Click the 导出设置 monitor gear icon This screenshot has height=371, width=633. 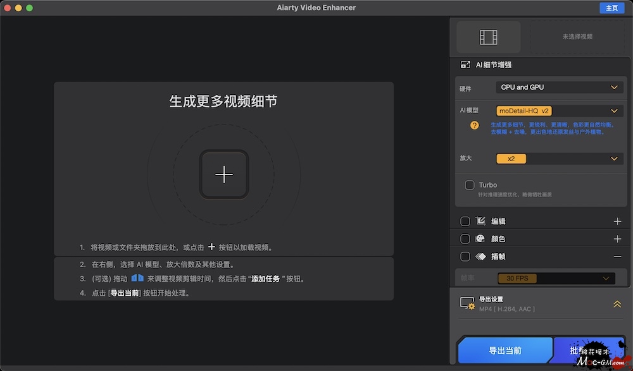pos(467,304)
